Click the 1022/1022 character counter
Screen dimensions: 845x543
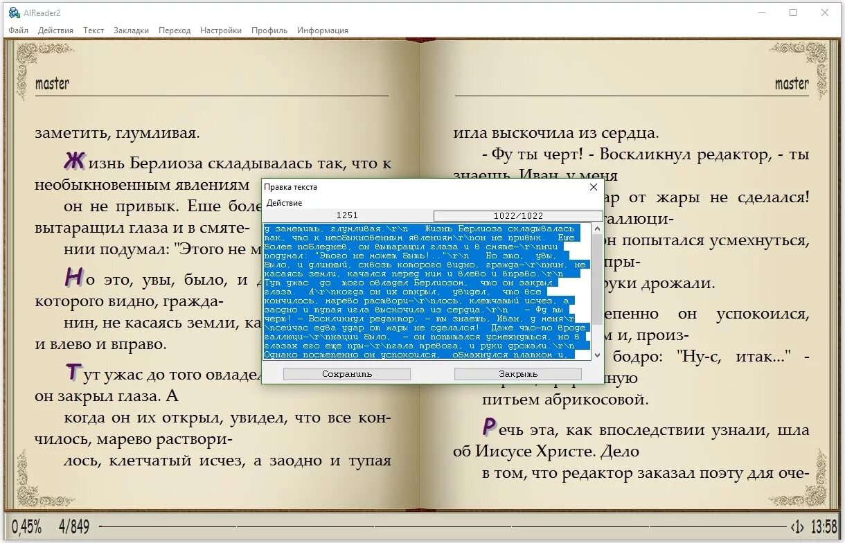click(x=518, y=215)
